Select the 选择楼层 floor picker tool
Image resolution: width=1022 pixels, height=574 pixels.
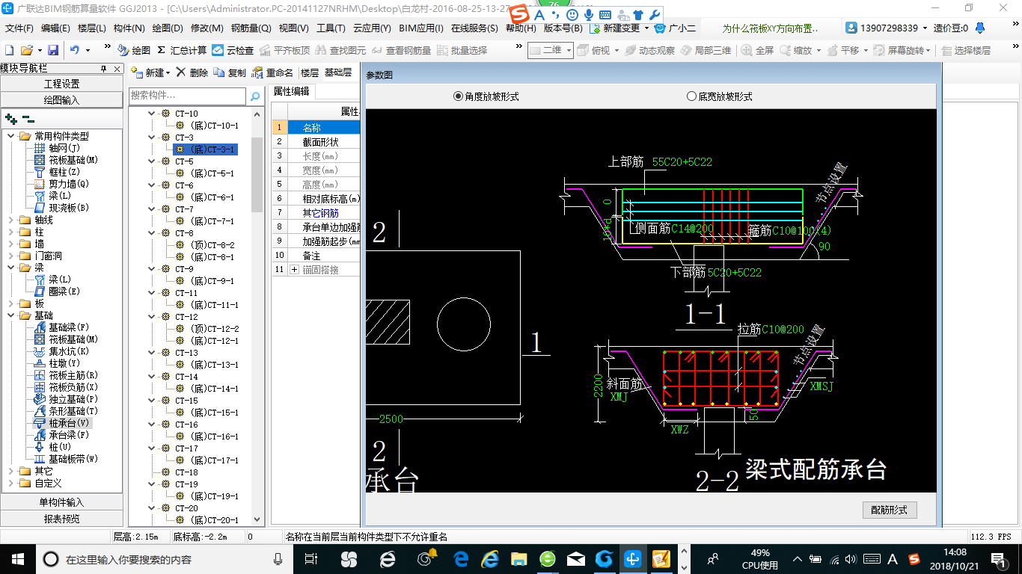(966, 50)
